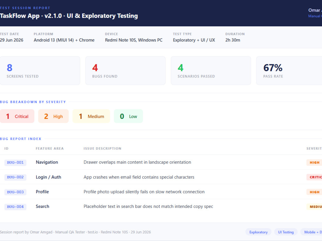This screenshot has width=322, height=241.
Task: Select the High severity chip
Action: (x=53, y=116)
